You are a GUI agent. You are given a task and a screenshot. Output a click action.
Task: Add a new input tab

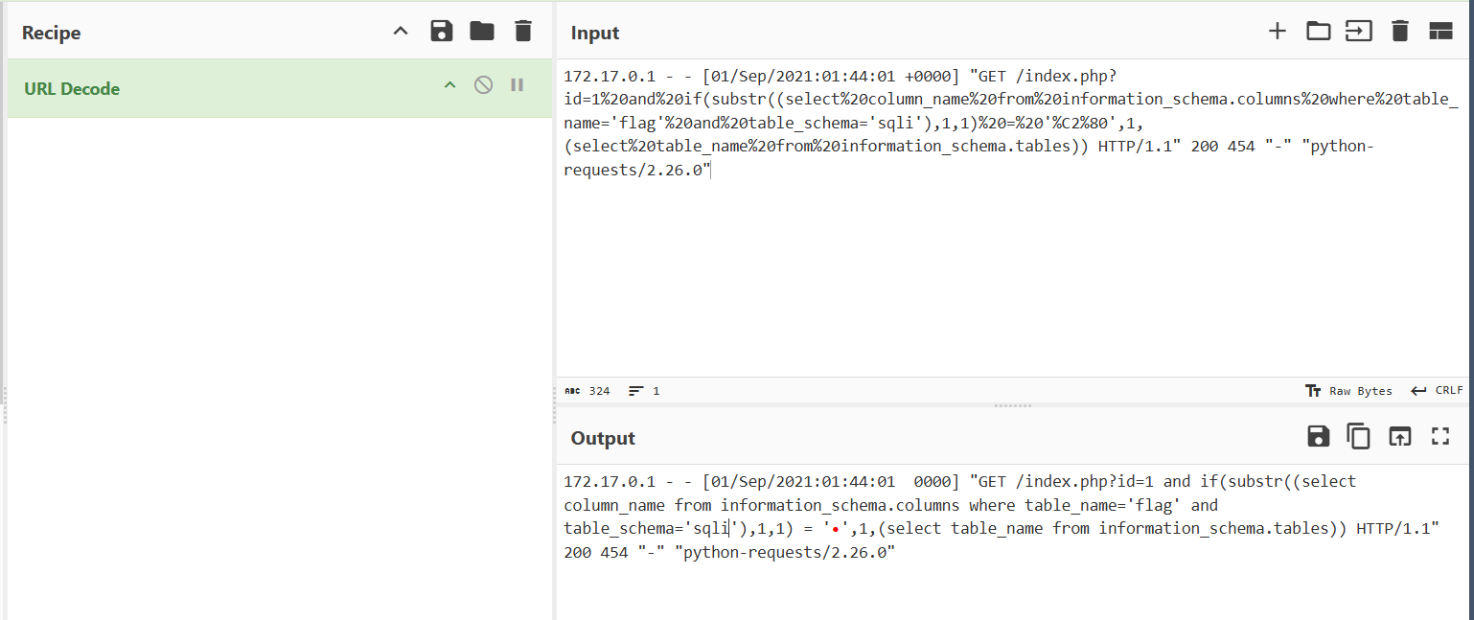tap(1277, 32)
